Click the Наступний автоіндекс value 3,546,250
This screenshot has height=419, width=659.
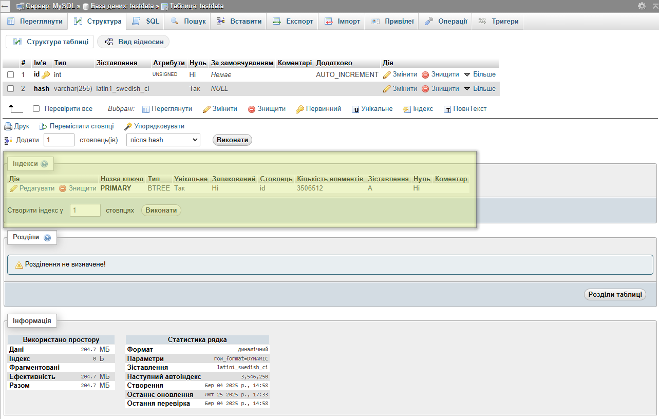click(255, 377)
